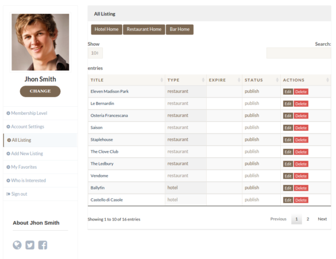Click the gear icon beside My Favorites
Screen dimensions: 336x259
(x=8, y=167)
